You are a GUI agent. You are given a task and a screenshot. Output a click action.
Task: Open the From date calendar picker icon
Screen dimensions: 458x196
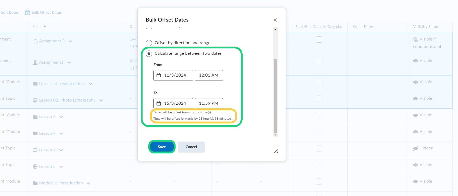coord(159,75)
